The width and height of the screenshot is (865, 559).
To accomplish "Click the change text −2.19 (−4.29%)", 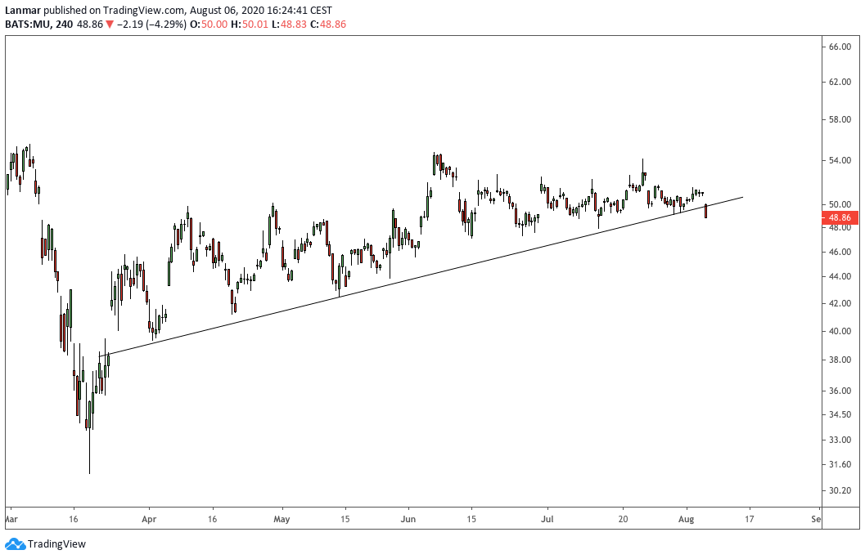I will 151,25.
